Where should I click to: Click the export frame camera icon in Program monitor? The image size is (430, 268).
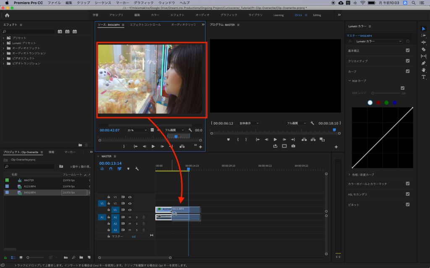[294, 145]
